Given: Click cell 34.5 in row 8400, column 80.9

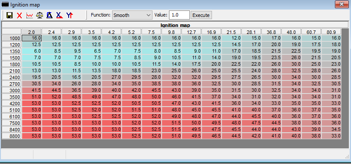Looking at the screenshot, I should point(331,130).
